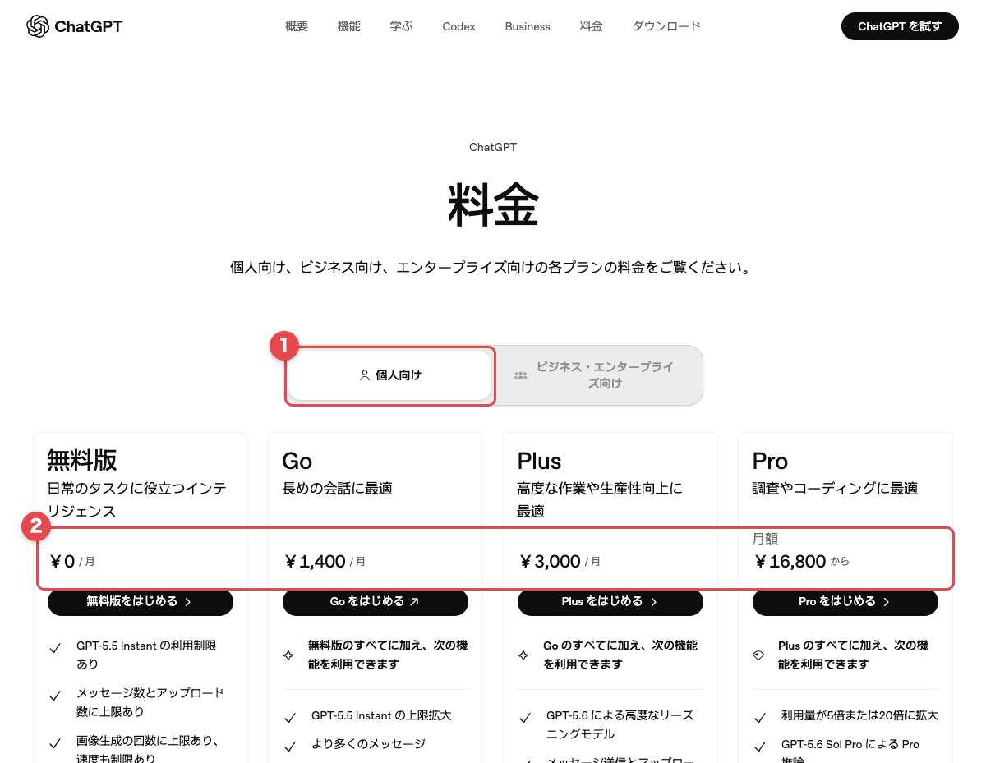This screenshot has height=763, width=986.
Task: Click checkmark beside より多くのメッセージ
Action: [x=290, y=747]
